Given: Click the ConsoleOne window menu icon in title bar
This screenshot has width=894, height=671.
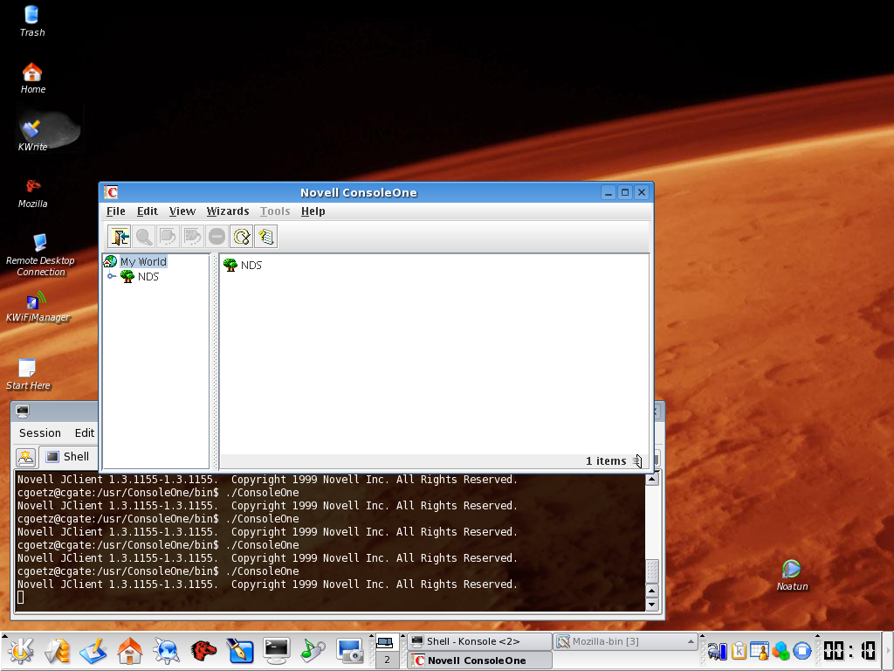Looking at the screenshot, I should click(111, 192).
